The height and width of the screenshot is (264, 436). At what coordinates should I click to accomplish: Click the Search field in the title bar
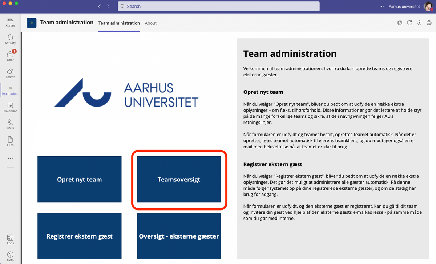219,7
